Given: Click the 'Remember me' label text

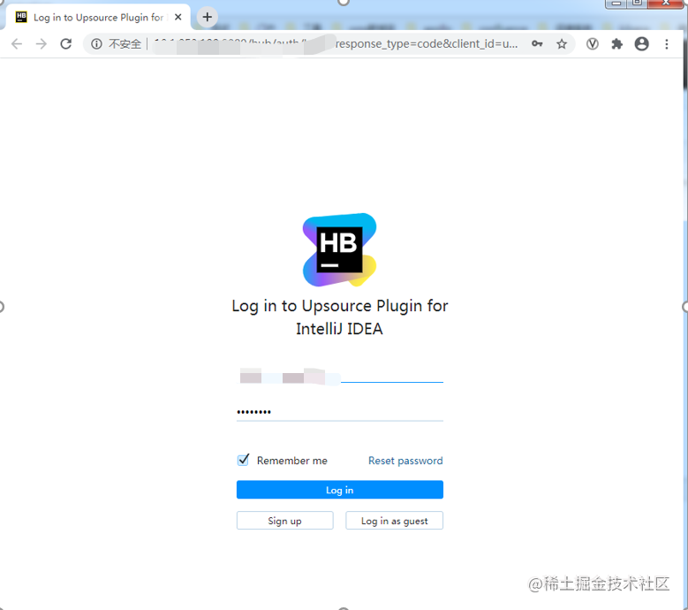Looking at the screenshot, I should (292, 461).
